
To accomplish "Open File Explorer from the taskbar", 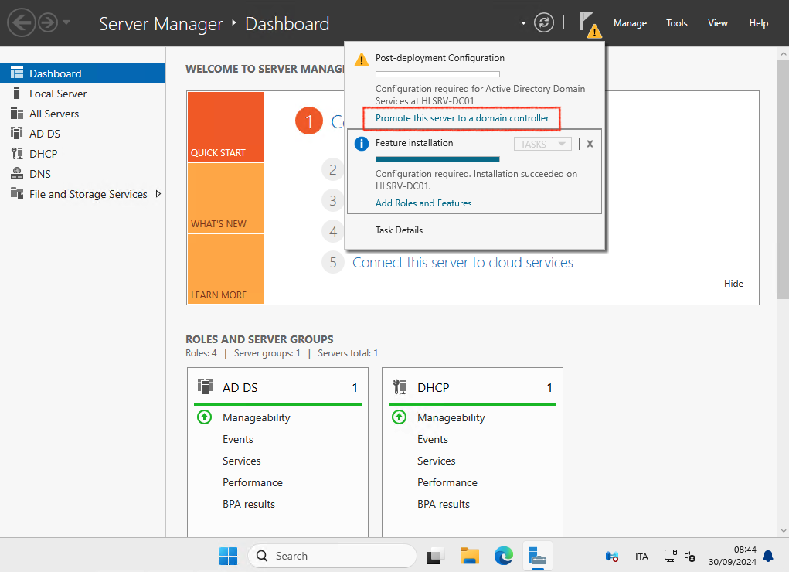I will (470, 556).
